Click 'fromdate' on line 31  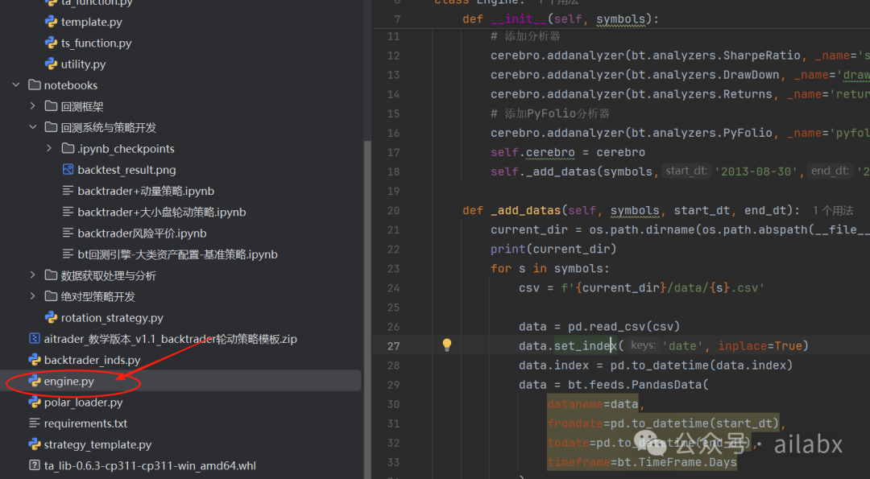[575, 423]
